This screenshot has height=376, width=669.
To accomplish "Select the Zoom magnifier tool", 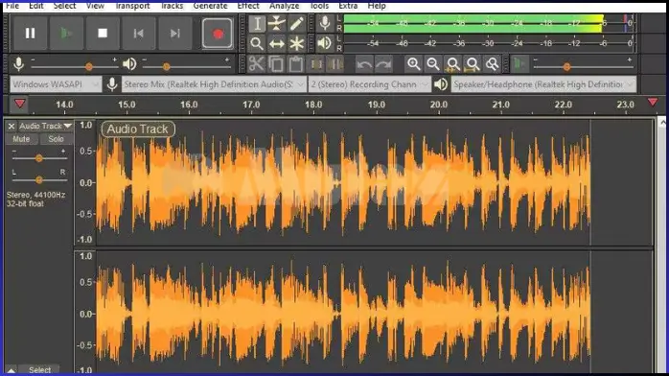I will [257, 43].
